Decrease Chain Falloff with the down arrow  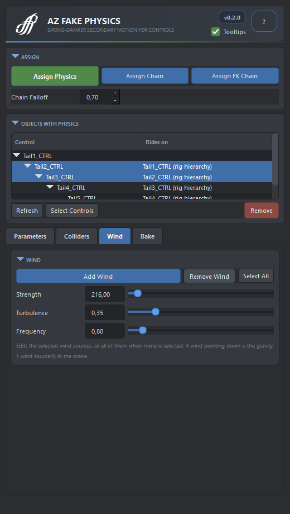115,101
